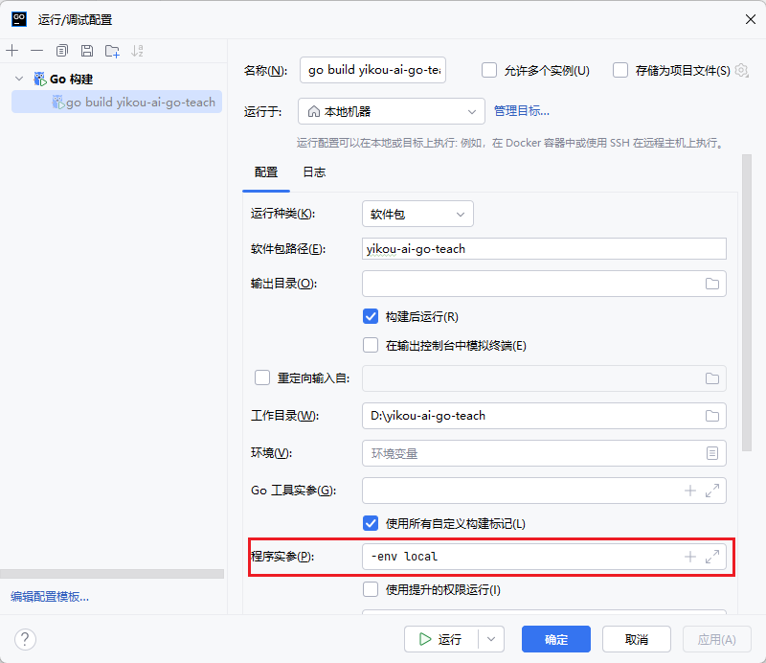Save configuration with the disk icon

coord(87,51)
